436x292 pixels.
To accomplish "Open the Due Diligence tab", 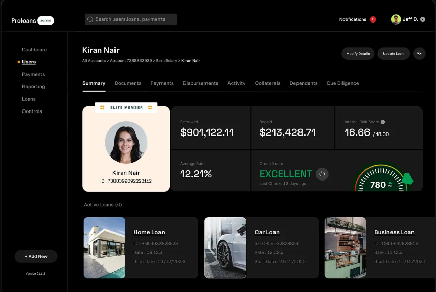I will 342,83.
